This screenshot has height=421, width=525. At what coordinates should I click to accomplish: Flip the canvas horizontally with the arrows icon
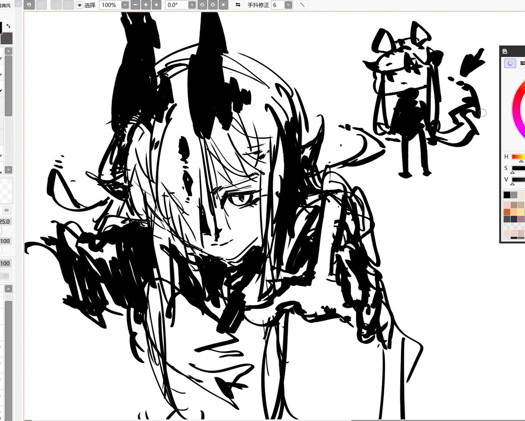pyautogui.click(x=238, y=5)
